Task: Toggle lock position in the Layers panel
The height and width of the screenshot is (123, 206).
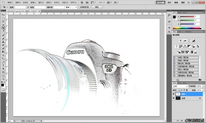Action: [x=184, y=90]
